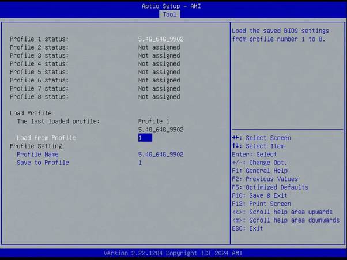Click the Select Item arrows hint

pos(258,146)
